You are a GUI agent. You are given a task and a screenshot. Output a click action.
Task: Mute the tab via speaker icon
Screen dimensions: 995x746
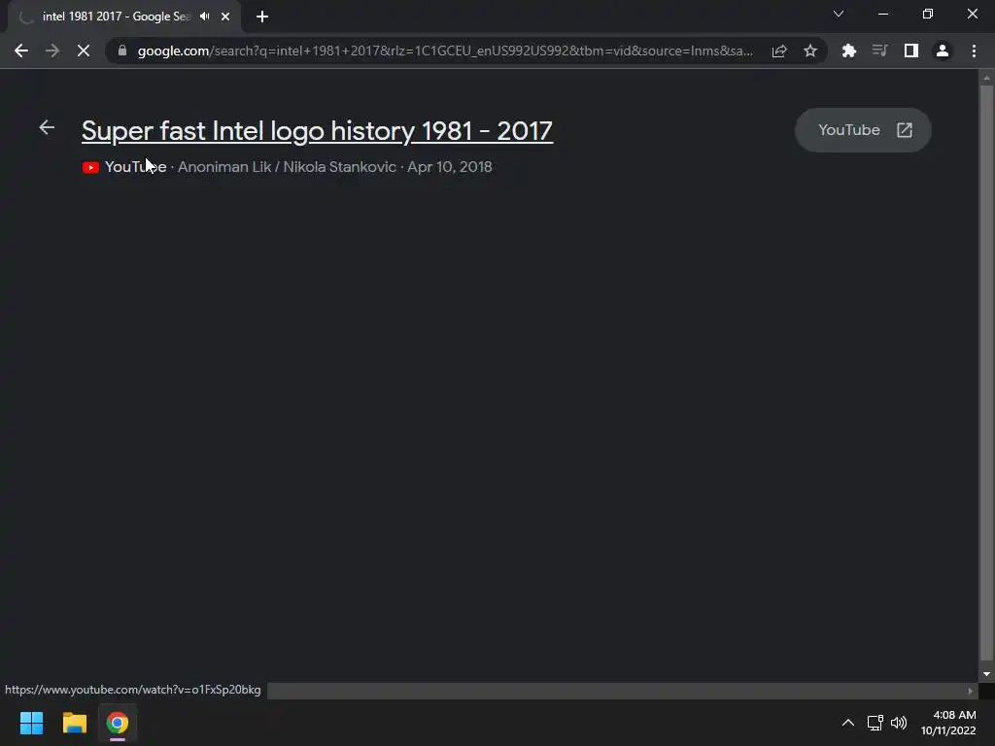[204, 17]
